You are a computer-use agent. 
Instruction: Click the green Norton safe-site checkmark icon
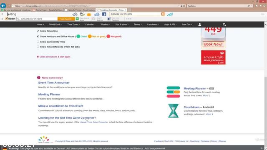pyautogui.click(x=77, y=19)
